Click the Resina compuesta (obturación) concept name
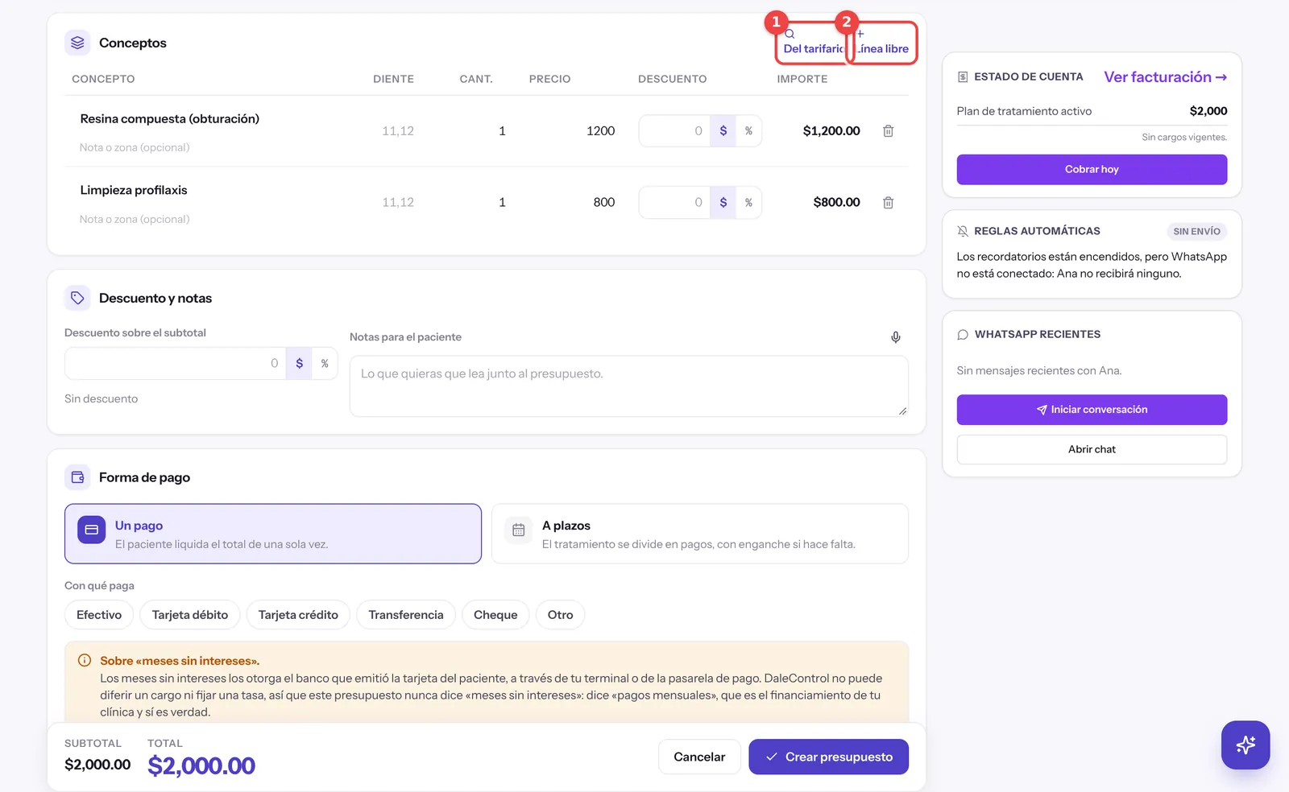This screenshot has width=1289, height=792. (170, 119)
